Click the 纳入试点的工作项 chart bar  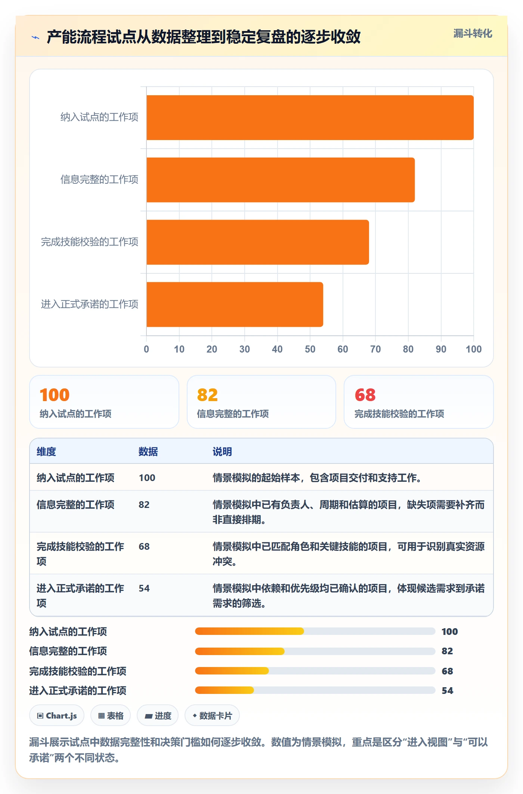310,118
